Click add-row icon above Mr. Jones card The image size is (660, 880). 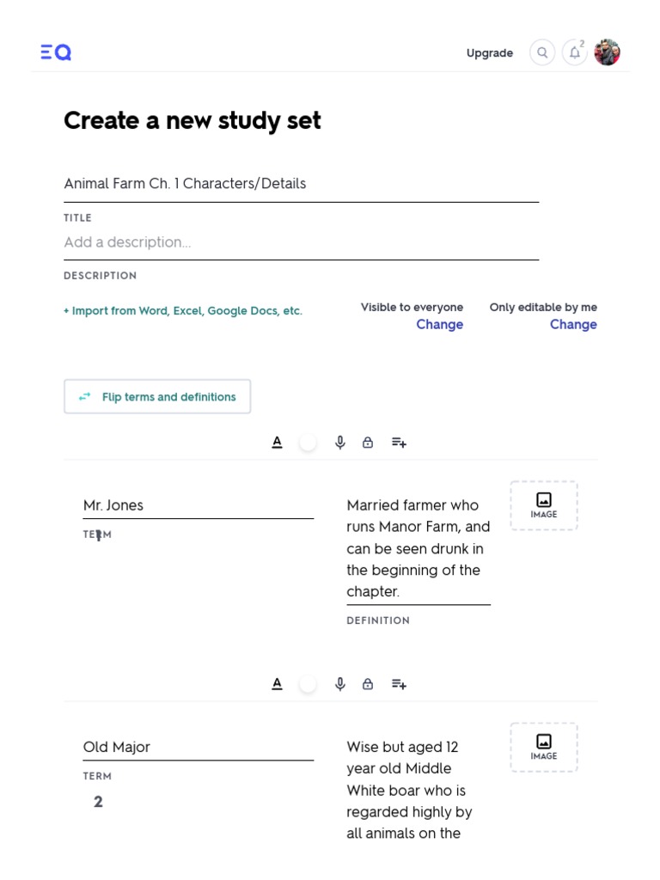[x=399, y=443]
